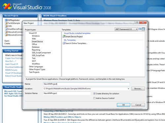Image resolution: width=165 pixels, height=123 pixels.
Task: Select SSIS_ScriptTask project type
Action: point(38,55)
